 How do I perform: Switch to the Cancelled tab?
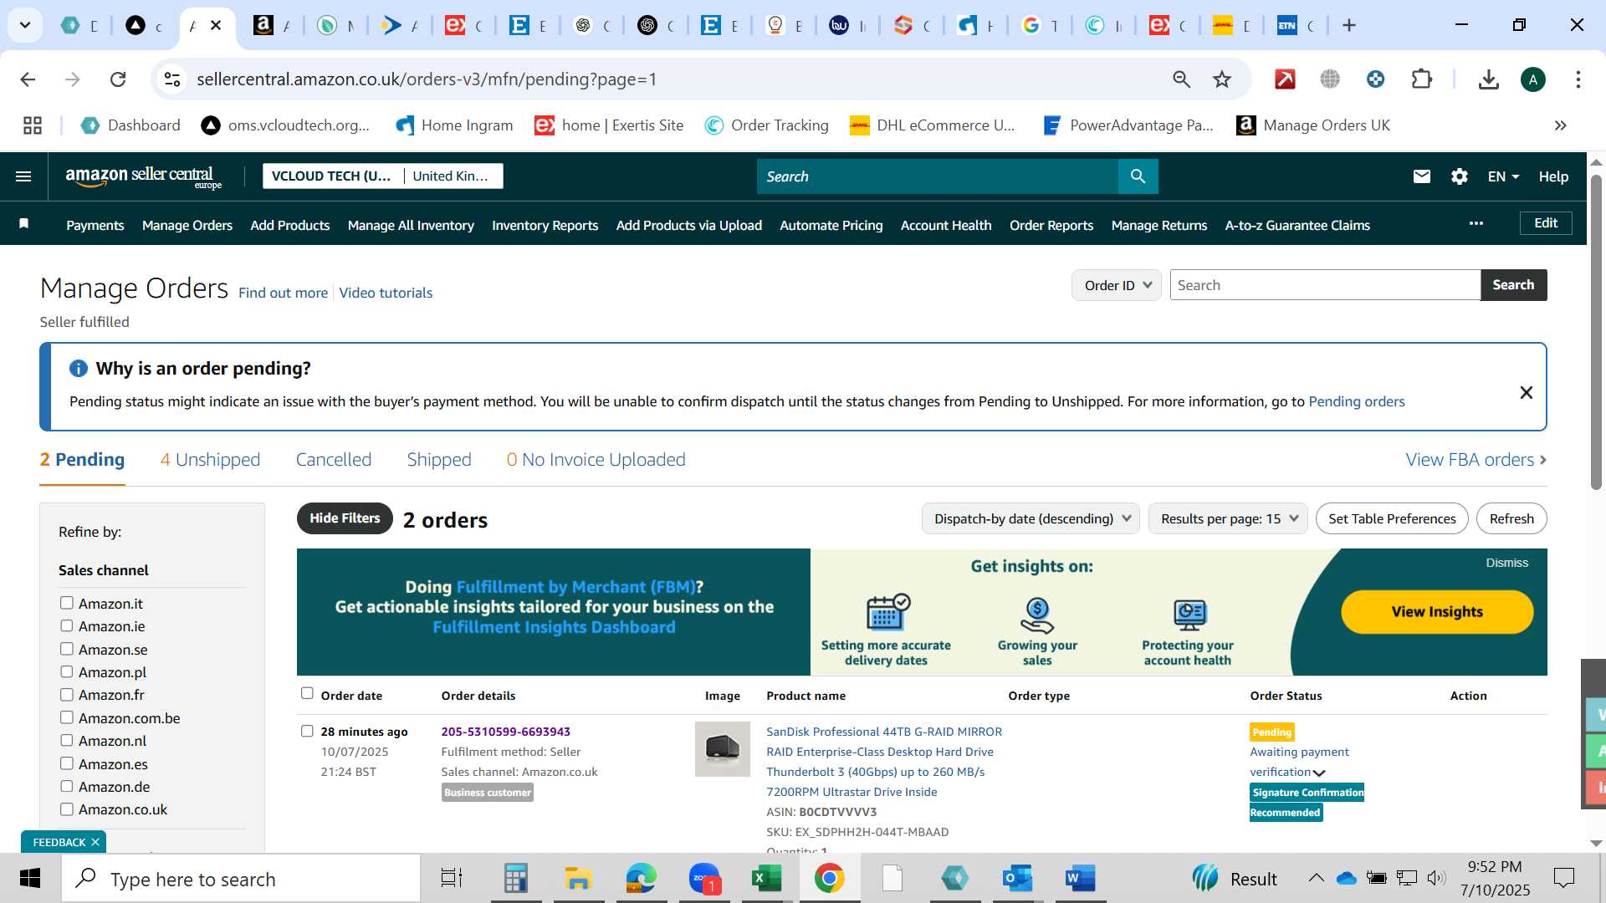(333, 459)
